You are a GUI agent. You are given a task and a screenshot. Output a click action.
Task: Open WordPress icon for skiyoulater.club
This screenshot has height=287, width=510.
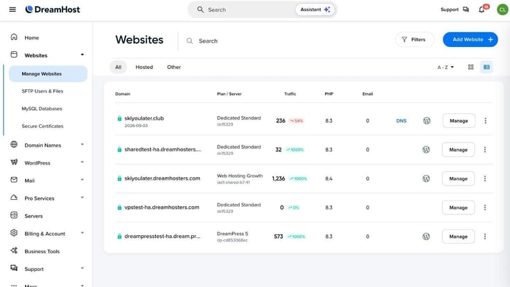click(x=427, y=121)
